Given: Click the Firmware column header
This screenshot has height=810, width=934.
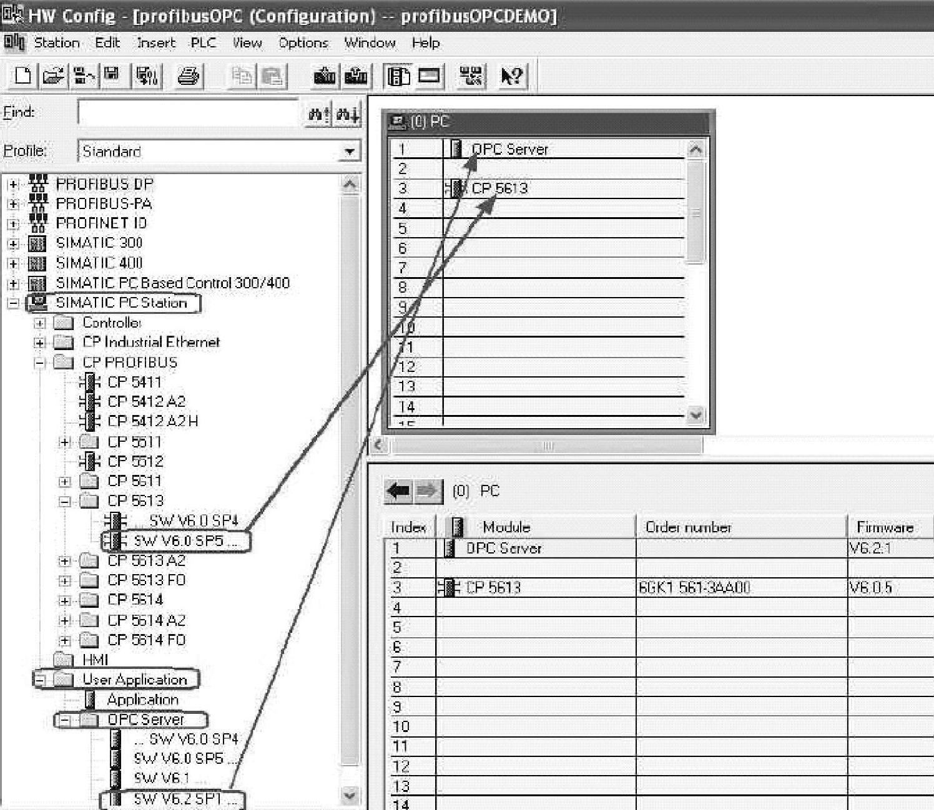Looking at the screenshot, I should [x=891, y=527].
